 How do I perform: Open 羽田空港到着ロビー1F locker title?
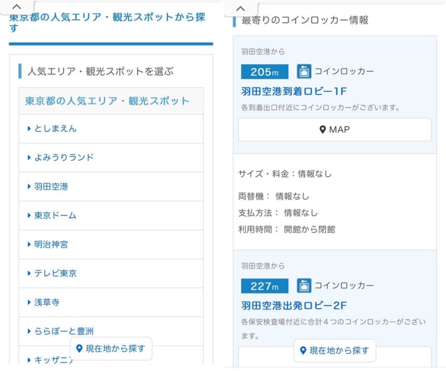pyautogui.click(x=294, y=91)
